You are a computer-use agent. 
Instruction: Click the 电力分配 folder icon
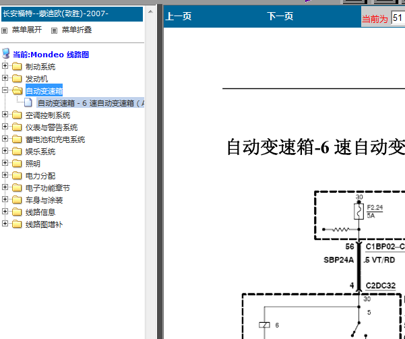coord(17,176)
